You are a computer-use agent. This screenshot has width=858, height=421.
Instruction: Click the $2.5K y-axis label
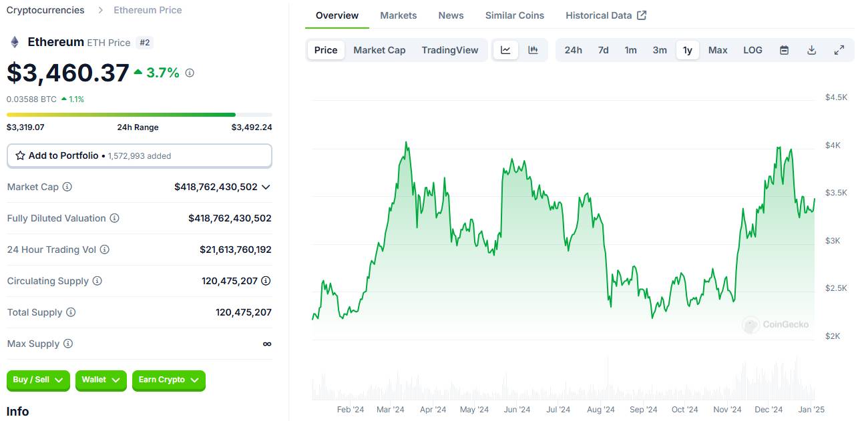coord(836,288)
